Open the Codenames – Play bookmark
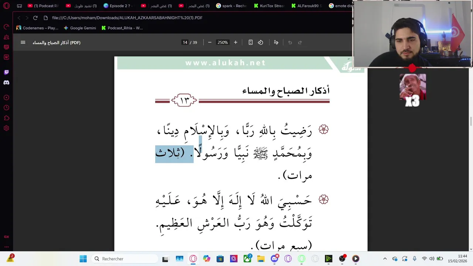 coord(37,28)
